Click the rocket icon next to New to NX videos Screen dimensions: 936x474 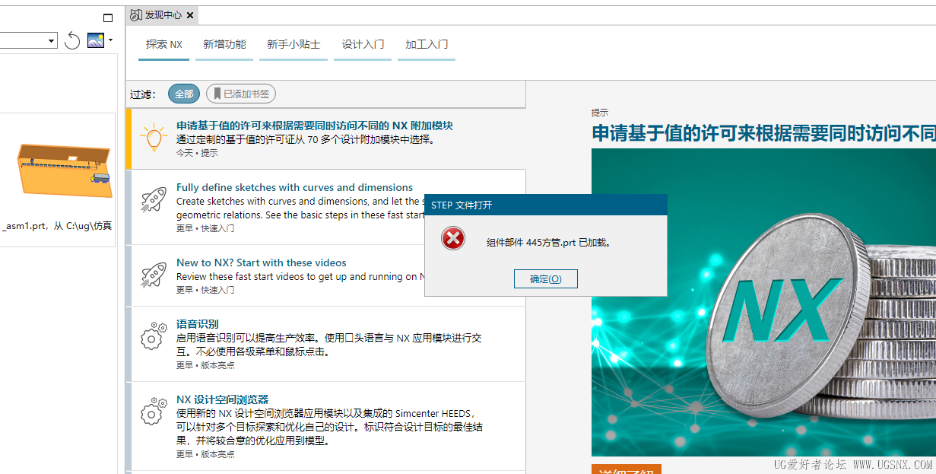(153, 276)
